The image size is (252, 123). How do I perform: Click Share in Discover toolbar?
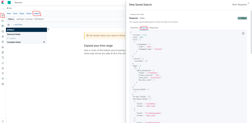tap(29, 13)
